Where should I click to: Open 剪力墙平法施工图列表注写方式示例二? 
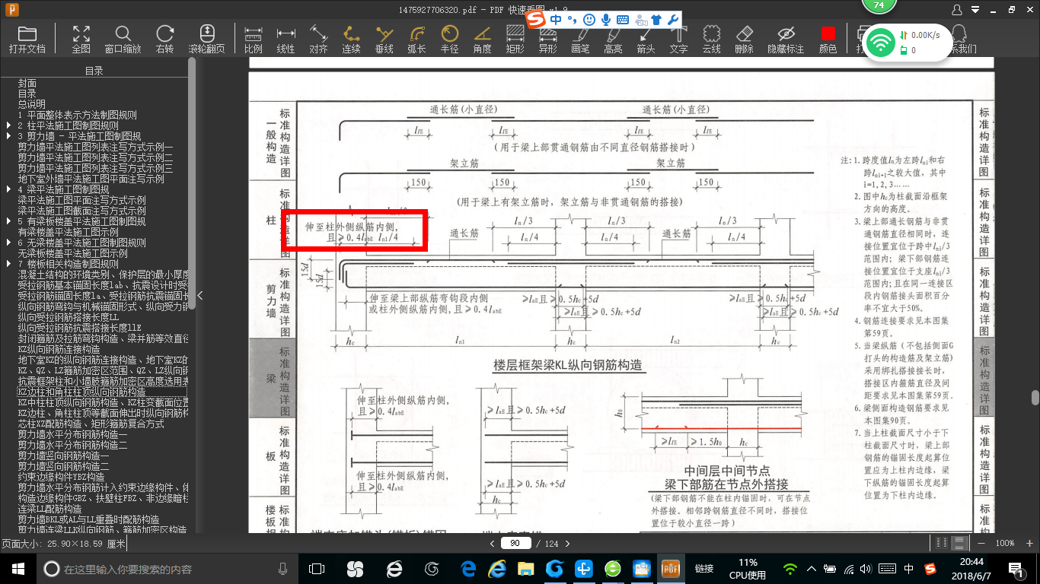click(96, 157)
